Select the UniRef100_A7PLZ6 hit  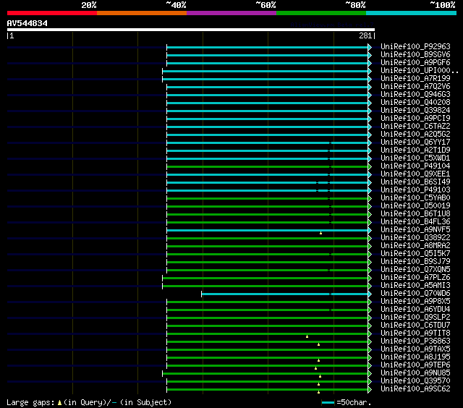point(415,278)
